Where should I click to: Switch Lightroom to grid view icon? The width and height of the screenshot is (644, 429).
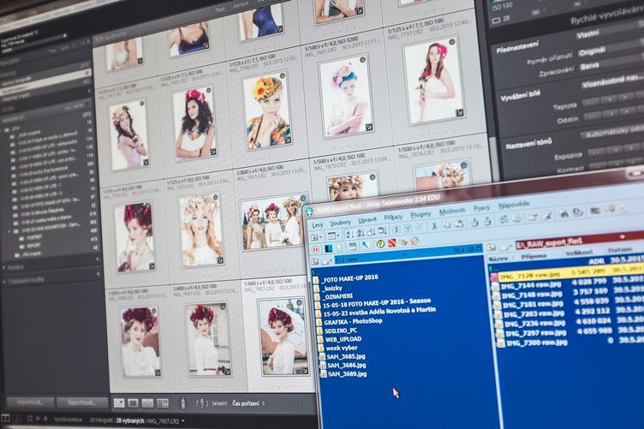(119, 402)
